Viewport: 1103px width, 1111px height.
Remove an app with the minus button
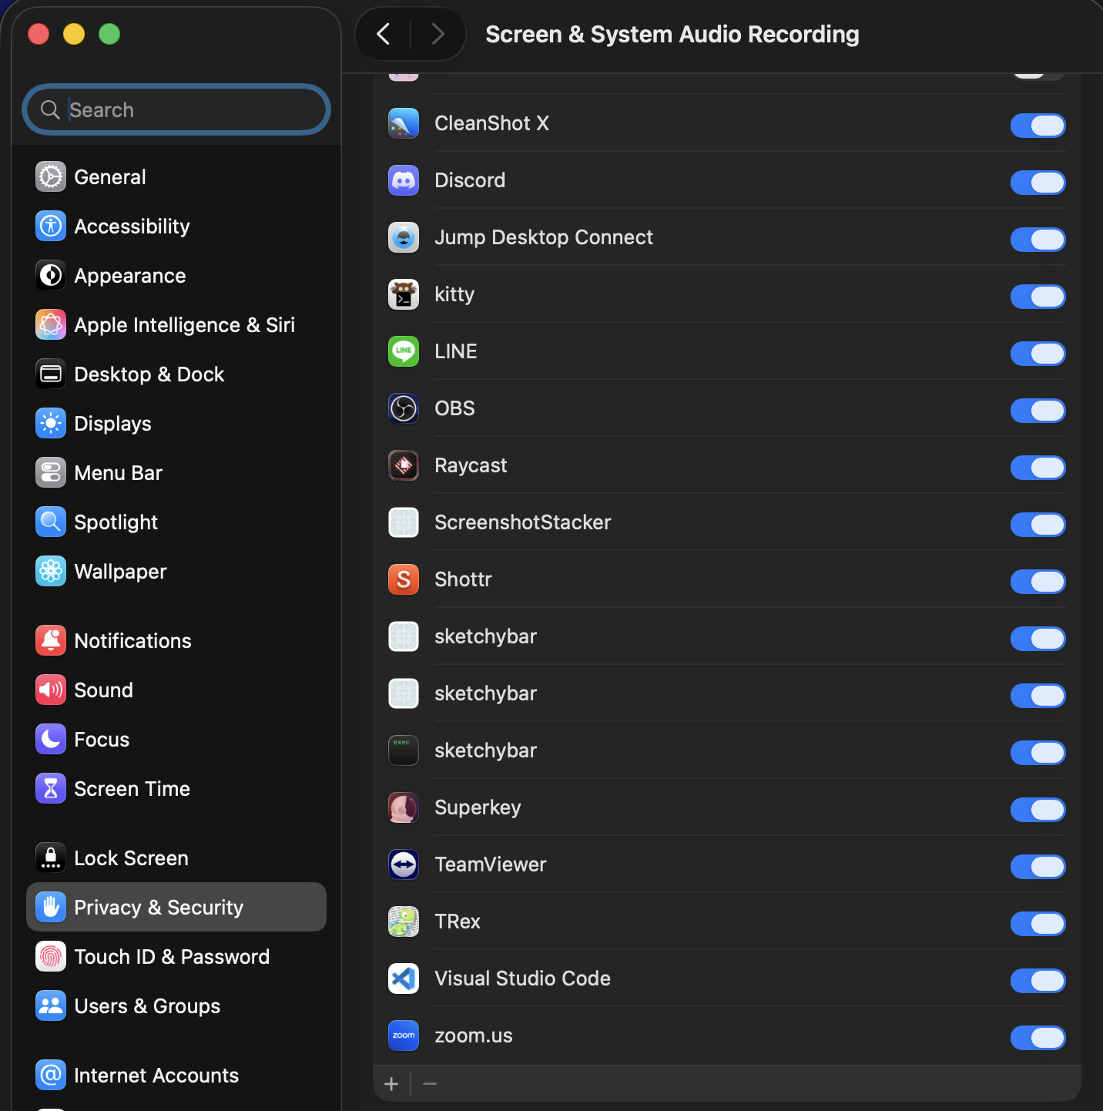429,1083
